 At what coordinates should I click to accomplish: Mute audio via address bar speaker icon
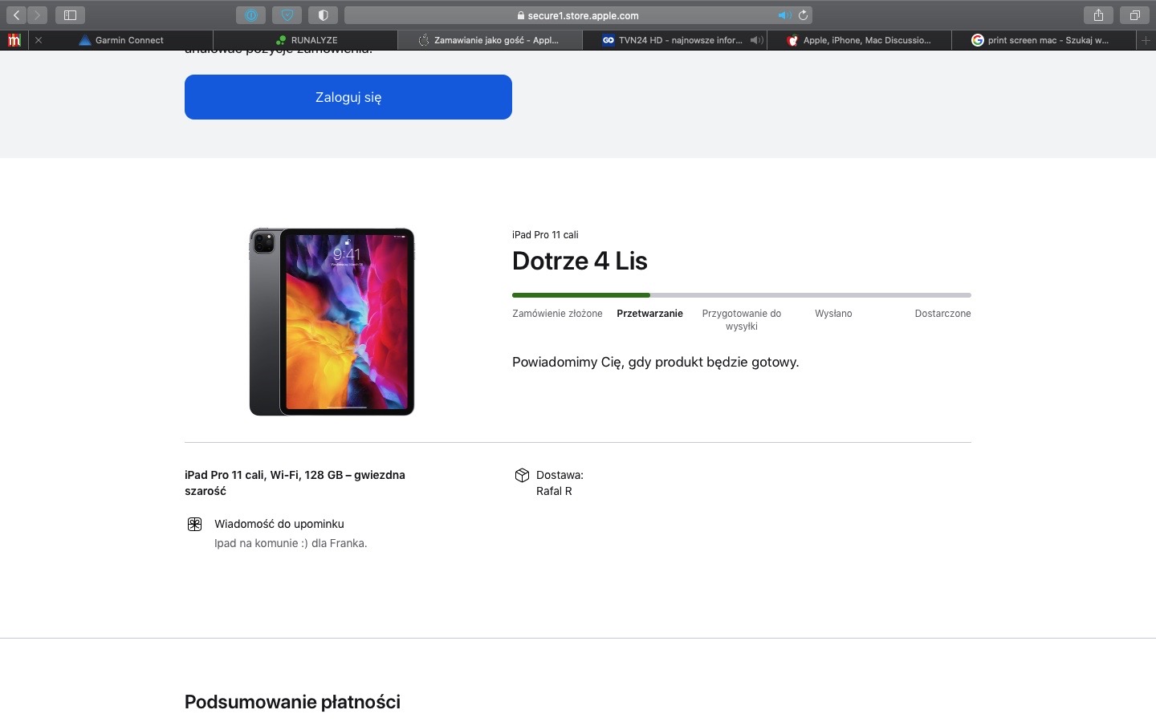tap(784, 15)
